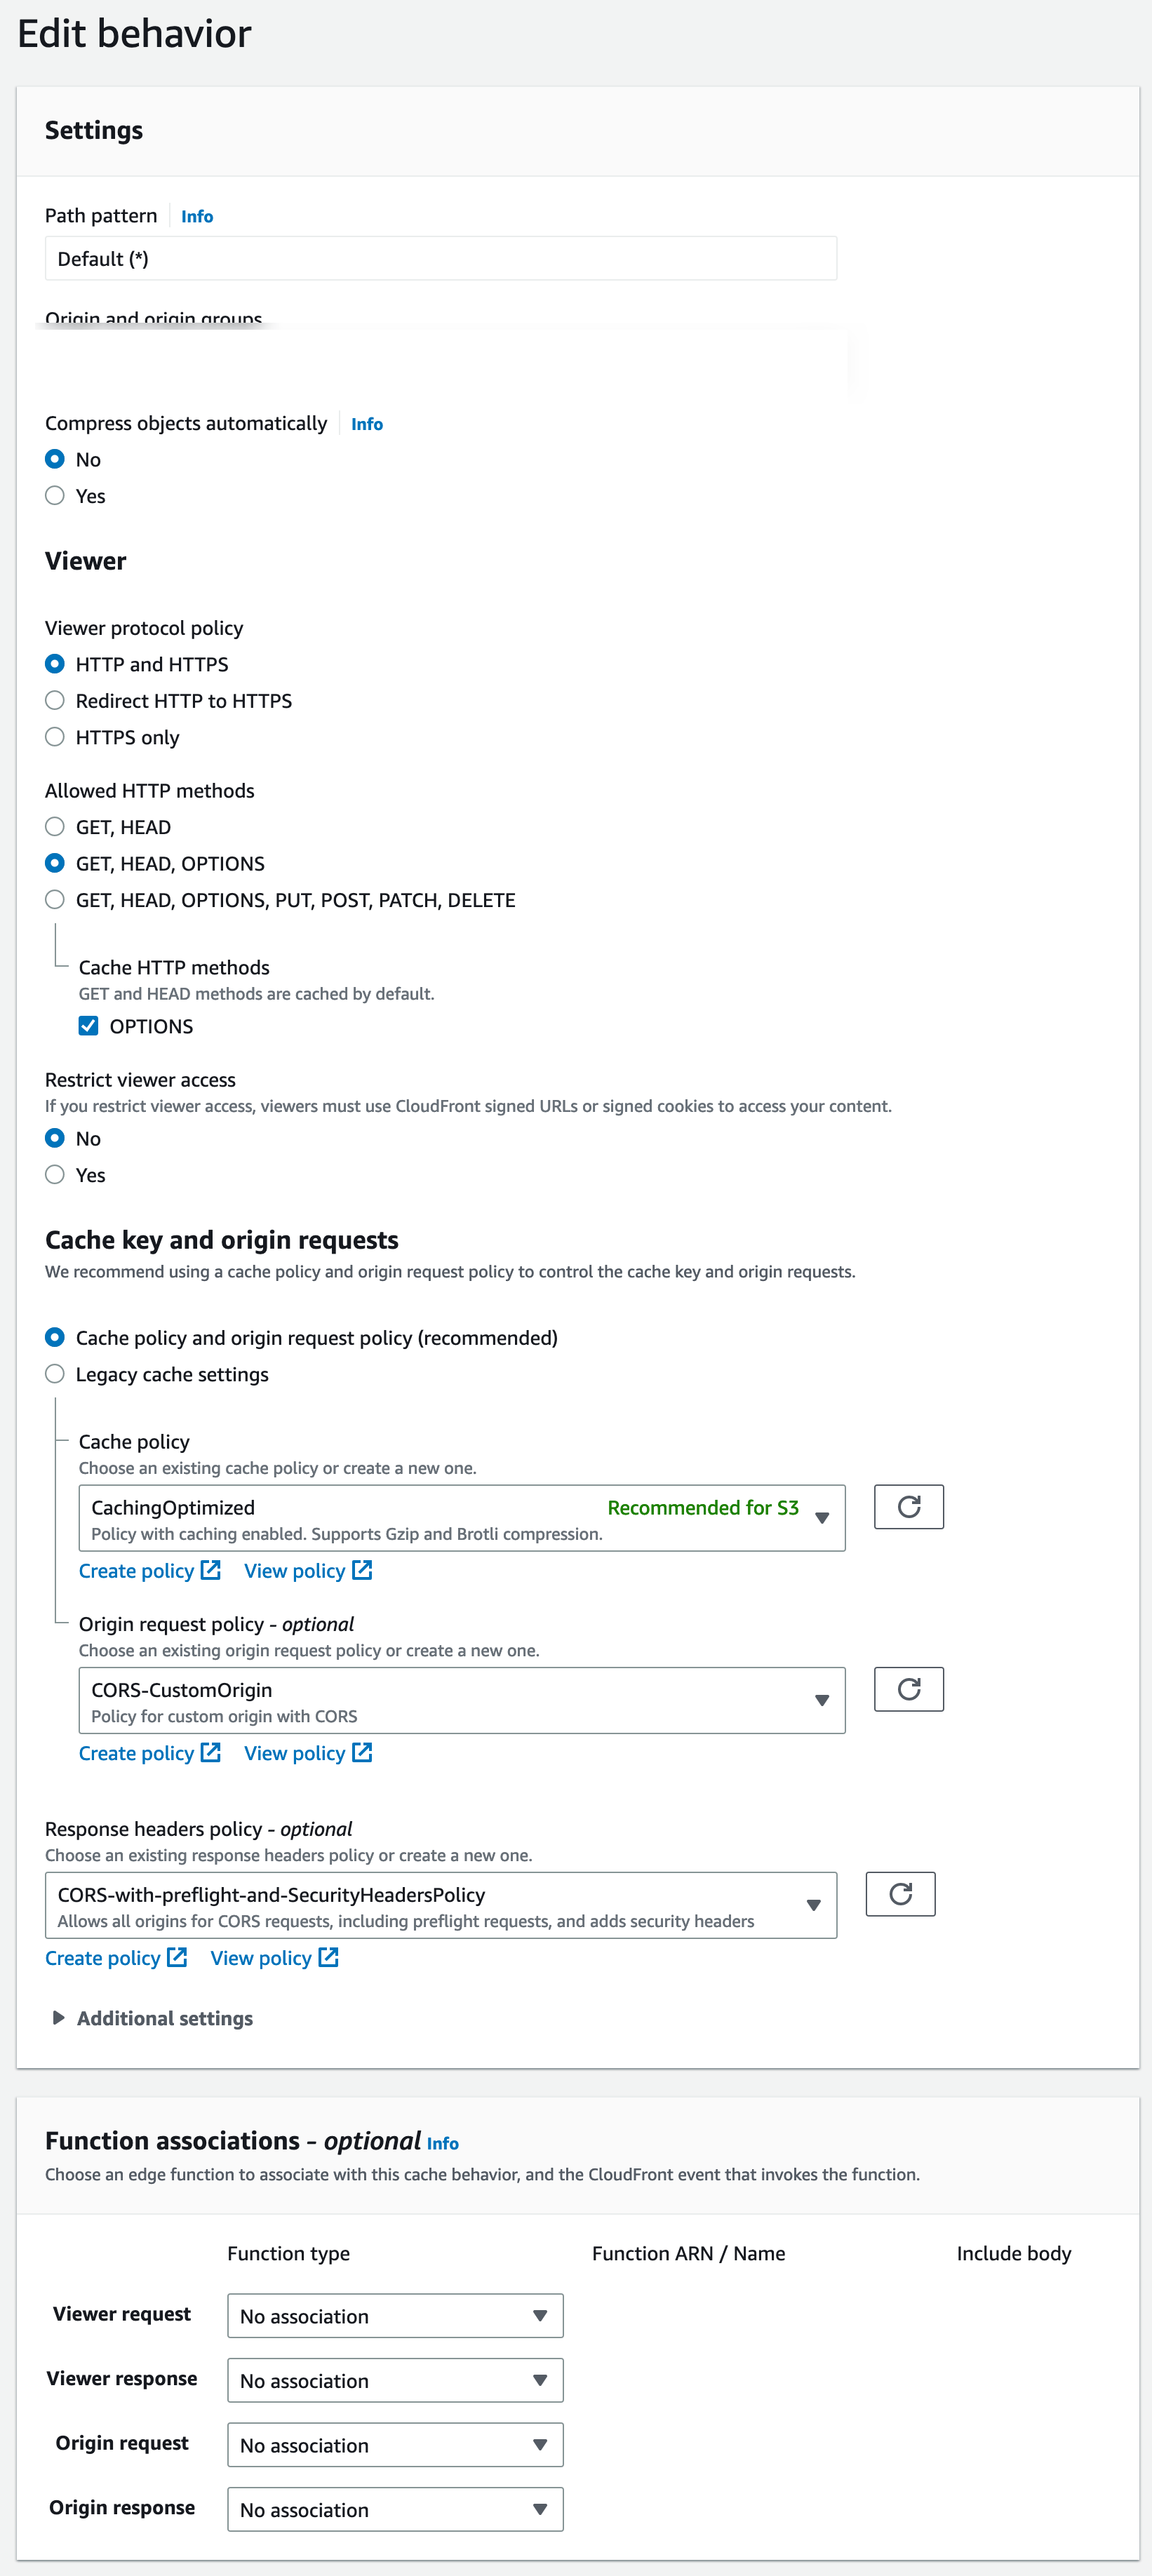Refresh the Origin request policy list
The height and width of the screenshot is (2576, 1152).
(908, 1689)
